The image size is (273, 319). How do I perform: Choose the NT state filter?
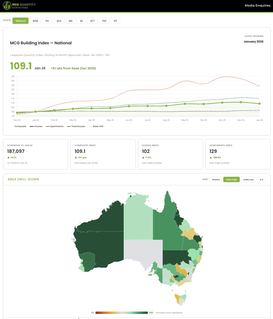115,21
